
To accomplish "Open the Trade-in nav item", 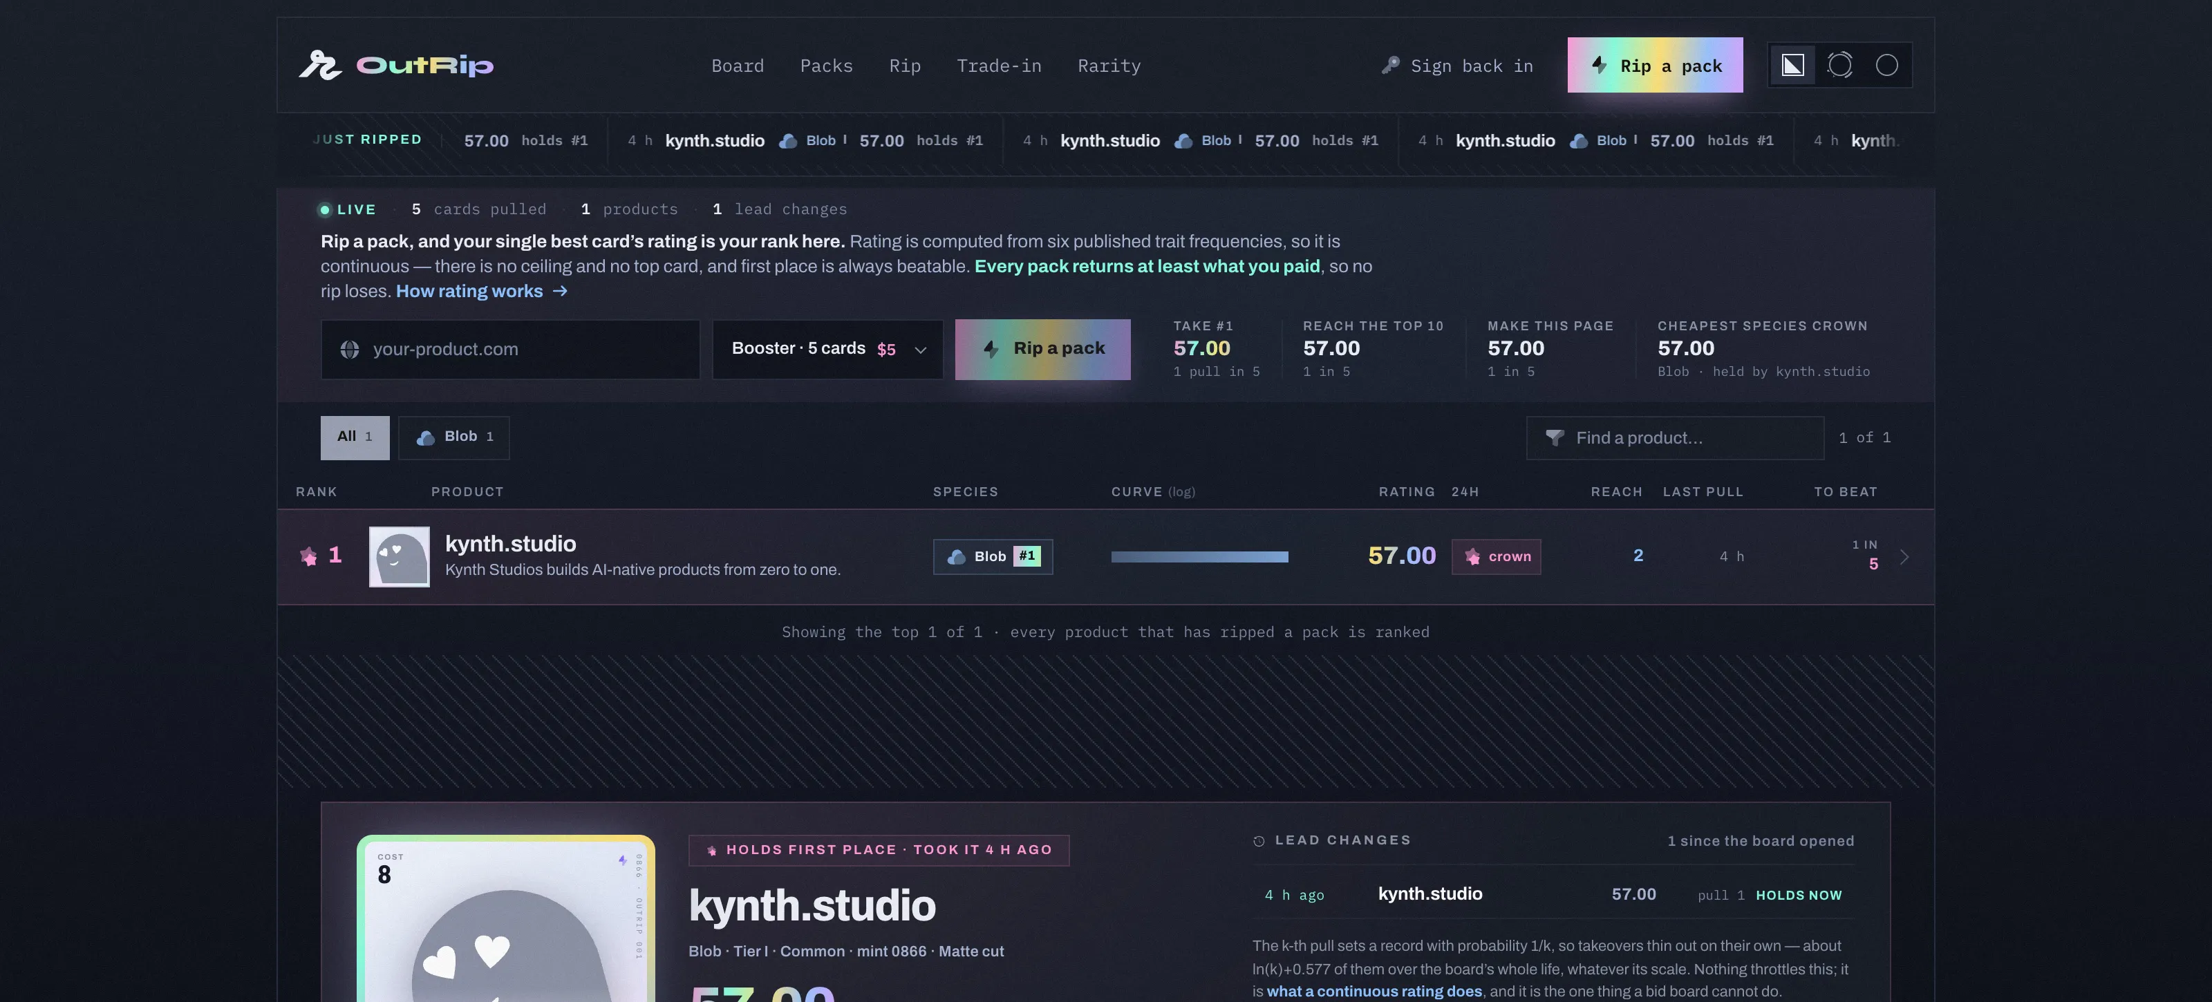I will pyautogui.click(x=999, y=66).
